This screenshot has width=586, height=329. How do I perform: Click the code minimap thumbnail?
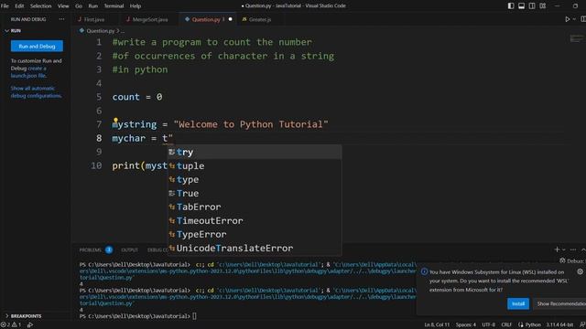576,38
